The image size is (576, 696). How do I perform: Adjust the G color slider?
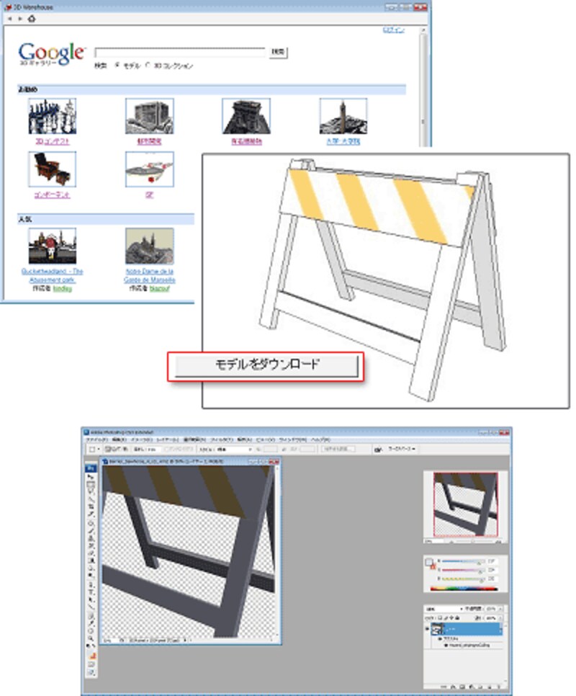pos(462,571)
